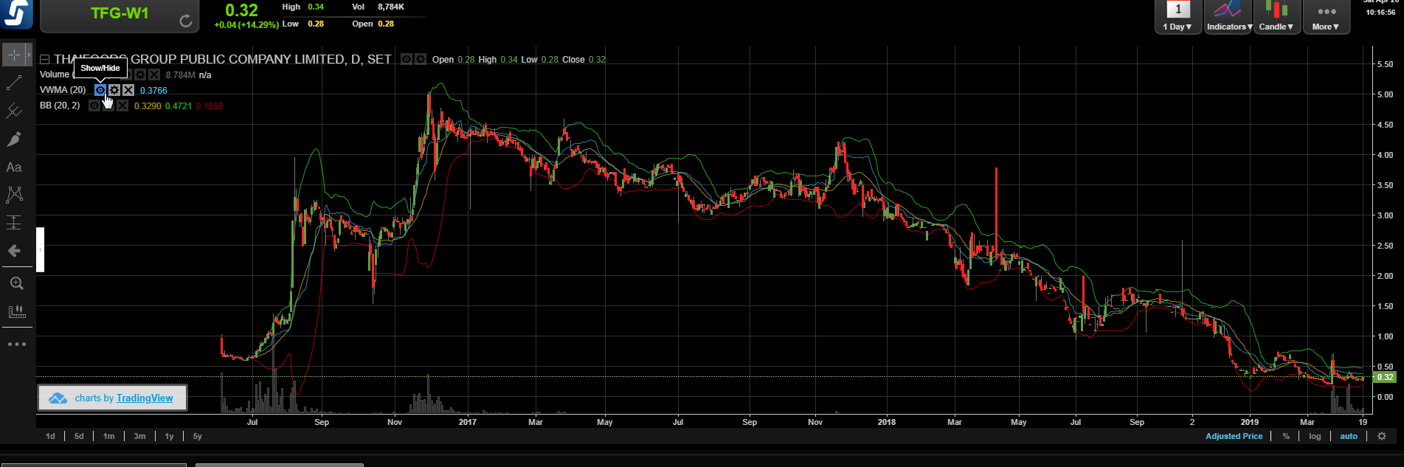Remove the VWMA (20) indicator
The image size is (1404, 467).
pyautogui.click(x=128, y=90)
